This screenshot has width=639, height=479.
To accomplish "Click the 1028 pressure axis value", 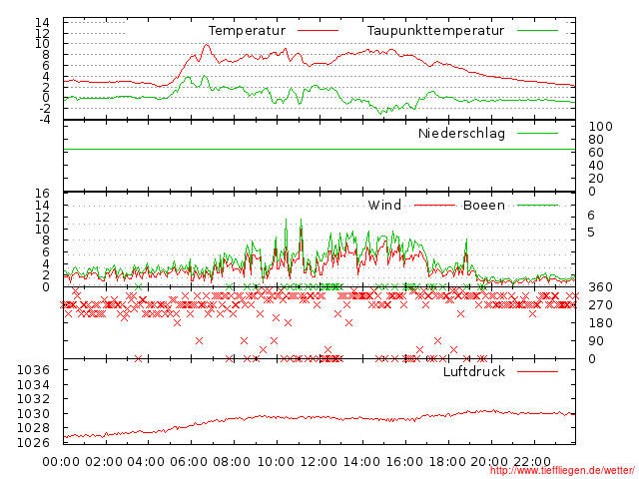I will 33,428.
